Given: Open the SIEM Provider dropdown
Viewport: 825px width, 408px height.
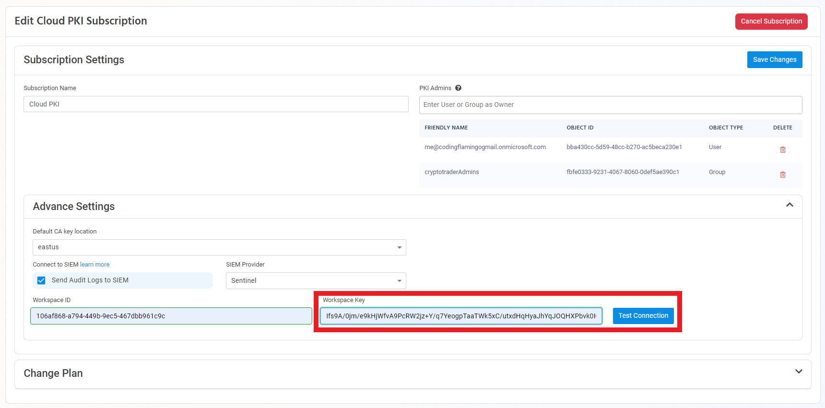Looking at the screenshot, I should 316,280.
